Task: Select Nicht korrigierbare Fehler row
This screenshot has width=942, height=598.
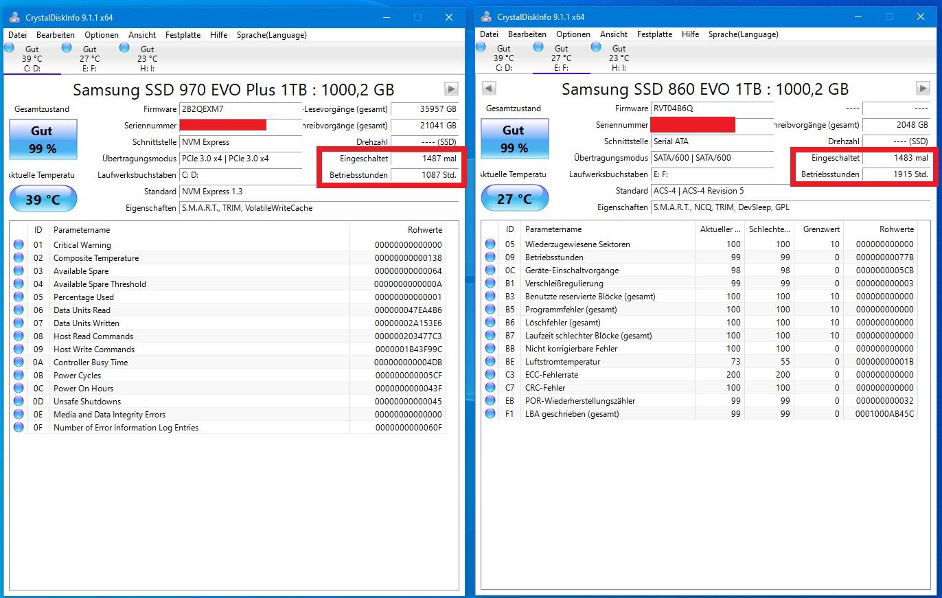Action: pyautogui.click(x=699, y=349)
